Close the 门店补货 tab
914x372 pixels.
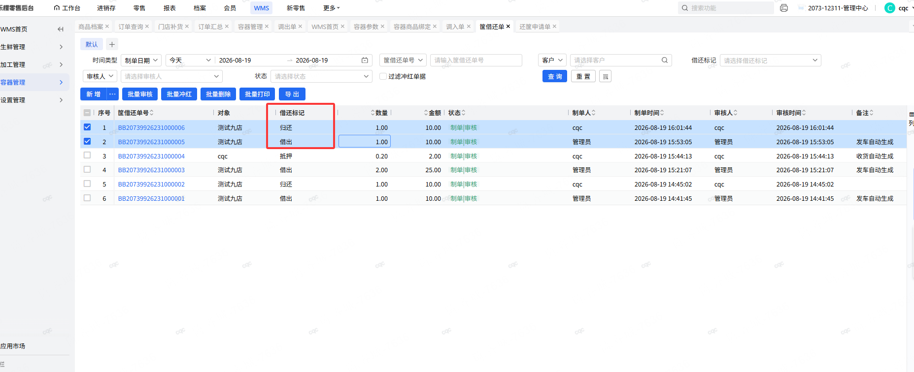(187, 27)
